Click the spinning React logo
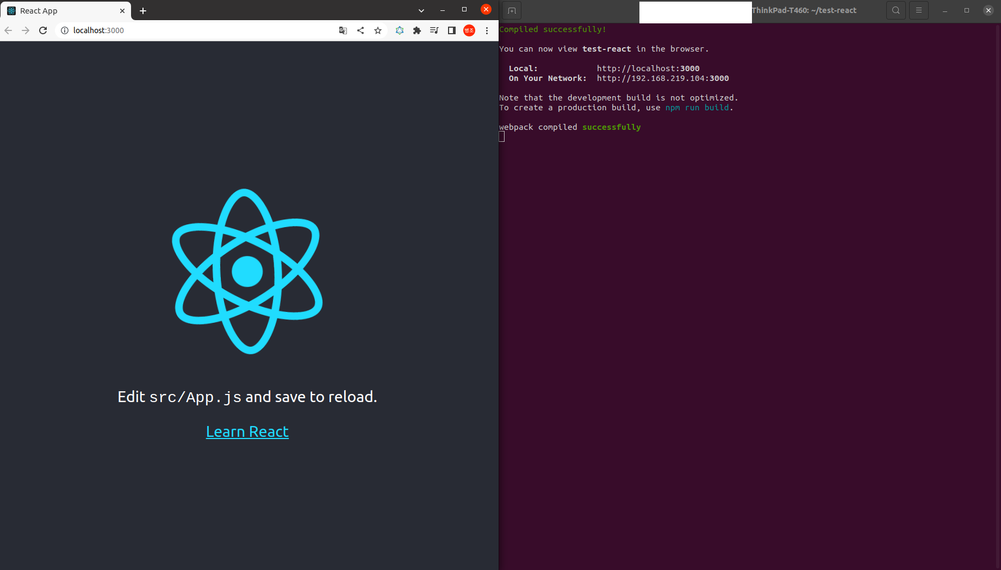This screenshot has height=570, width=1001. click(247, 271)
